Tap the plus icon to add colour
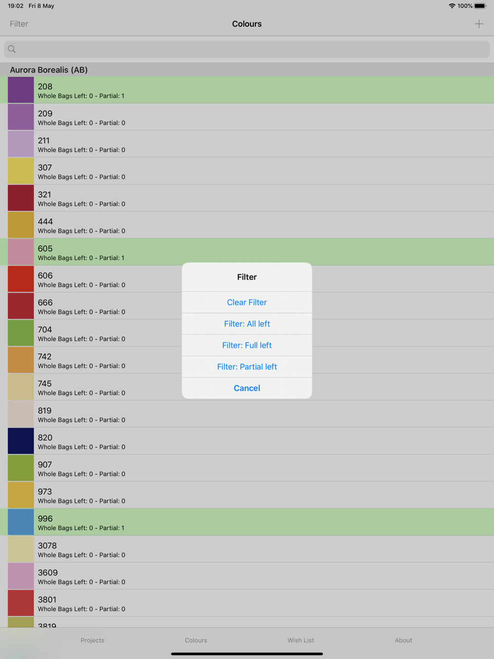This screenshot has width=494, height=659. pyautogui.click(x=479, y=24)
